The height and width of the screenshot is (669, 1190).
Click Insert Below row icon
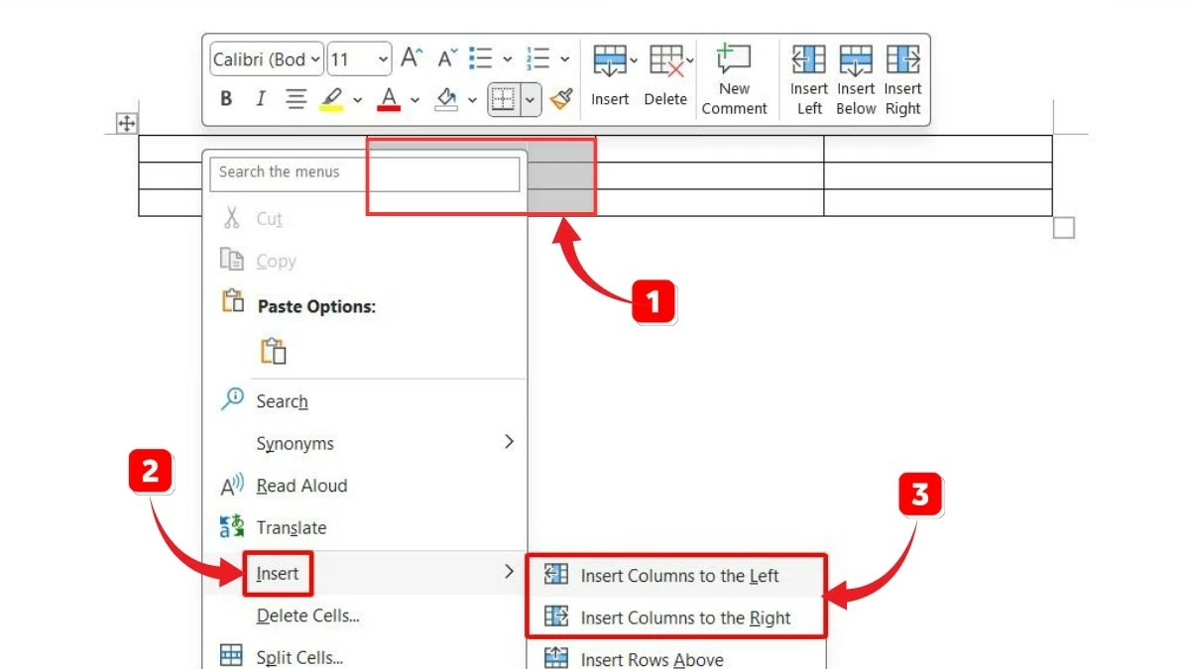point(856,59)
